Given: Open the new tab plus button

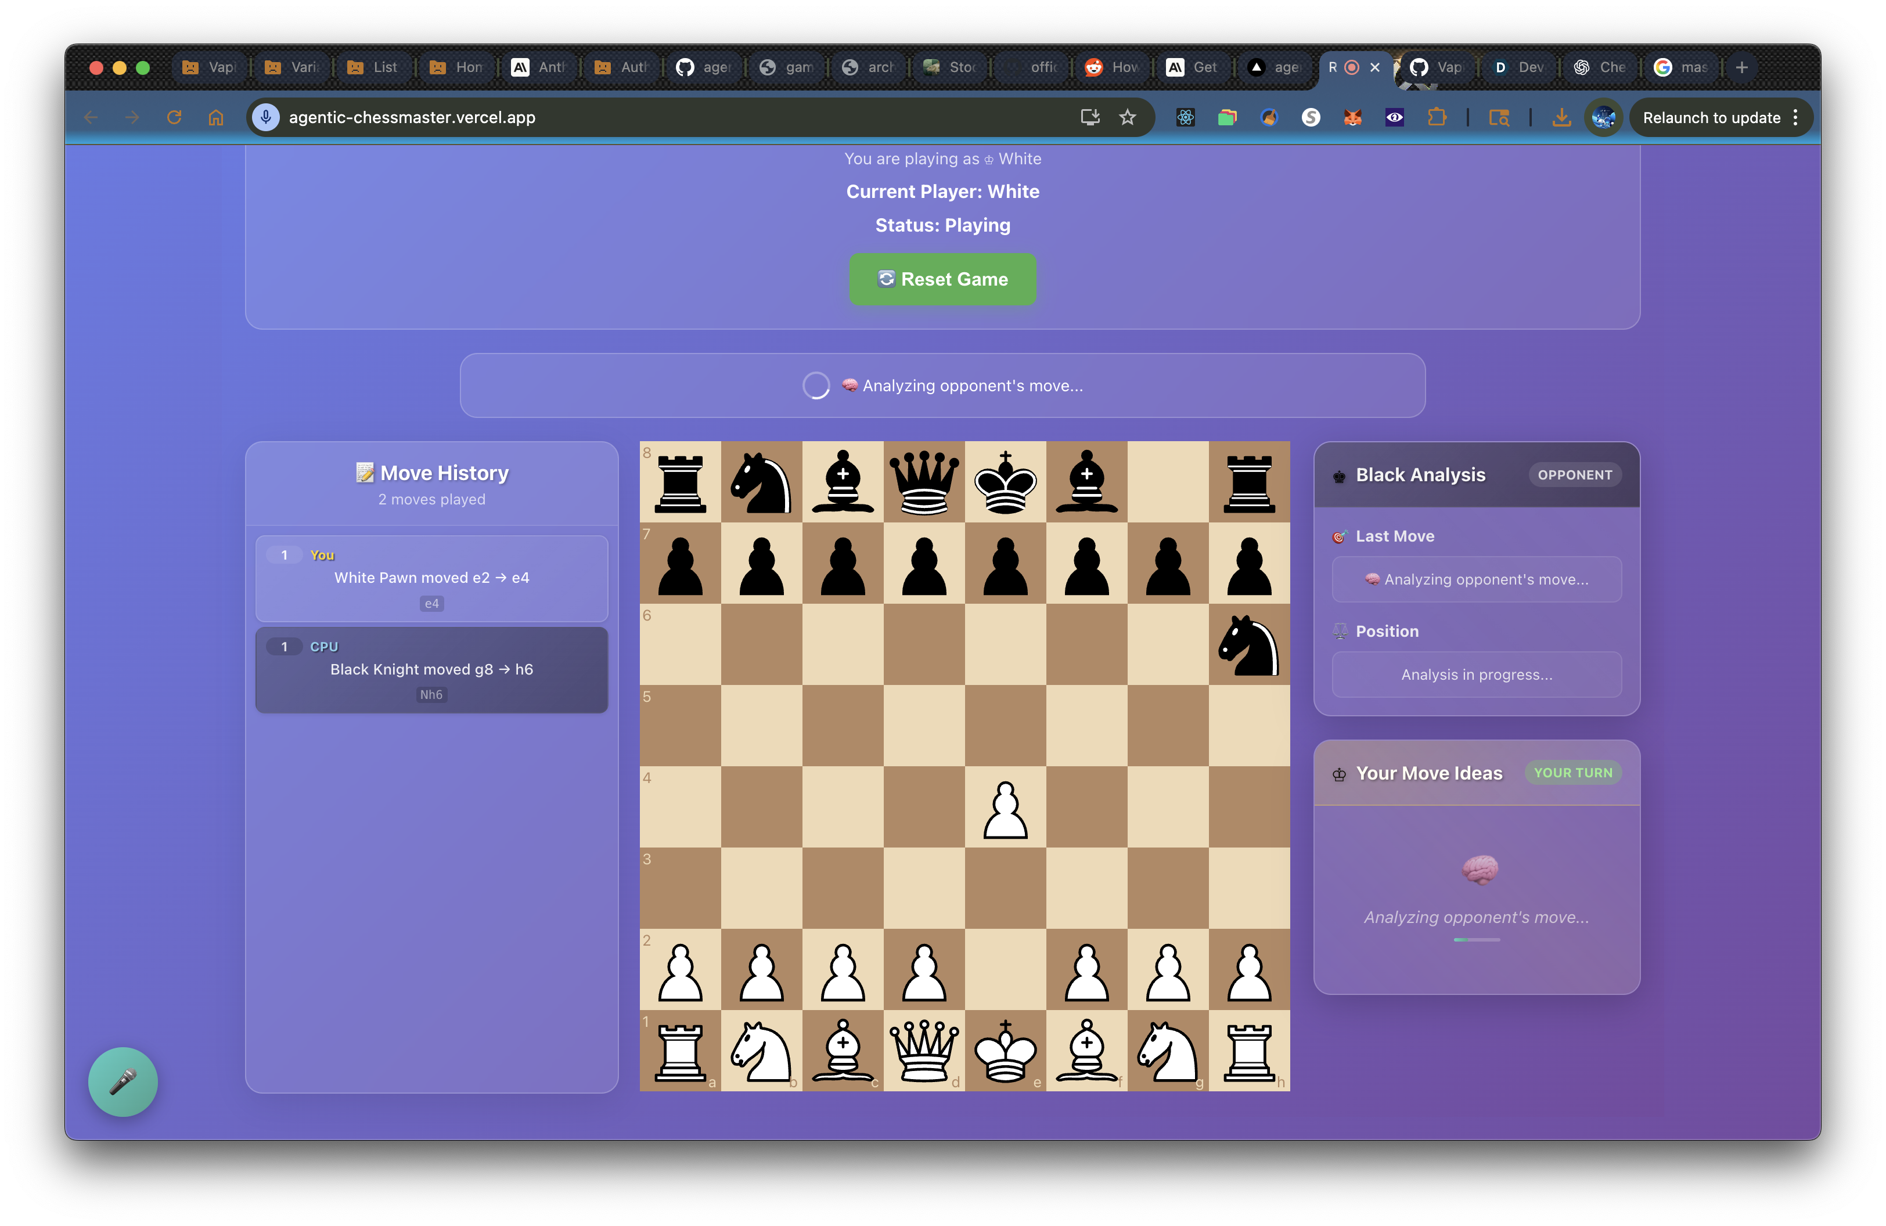Looking at the screenshot, I should 1741,67.
